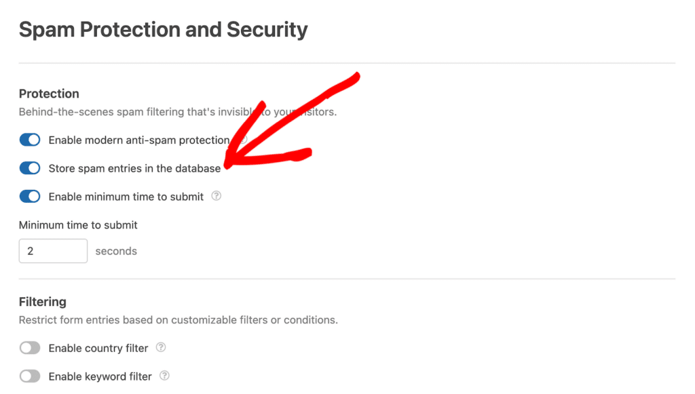Click the minimum time seconds input field
The image size is (695, 394).
click(53, 250)
